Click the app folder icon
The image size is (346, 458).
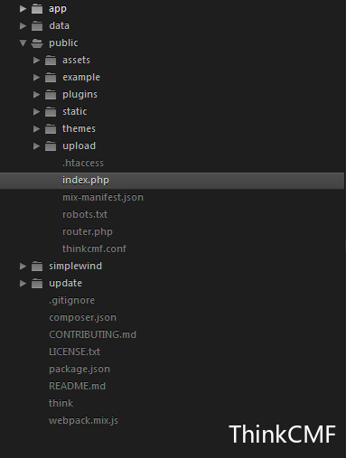(37, 9)
